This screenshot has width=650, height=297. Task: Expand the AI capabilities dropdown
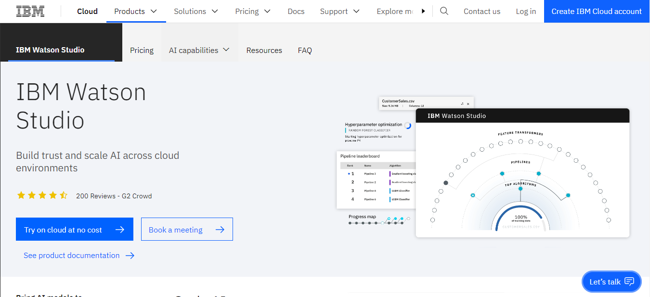(199, 50)
